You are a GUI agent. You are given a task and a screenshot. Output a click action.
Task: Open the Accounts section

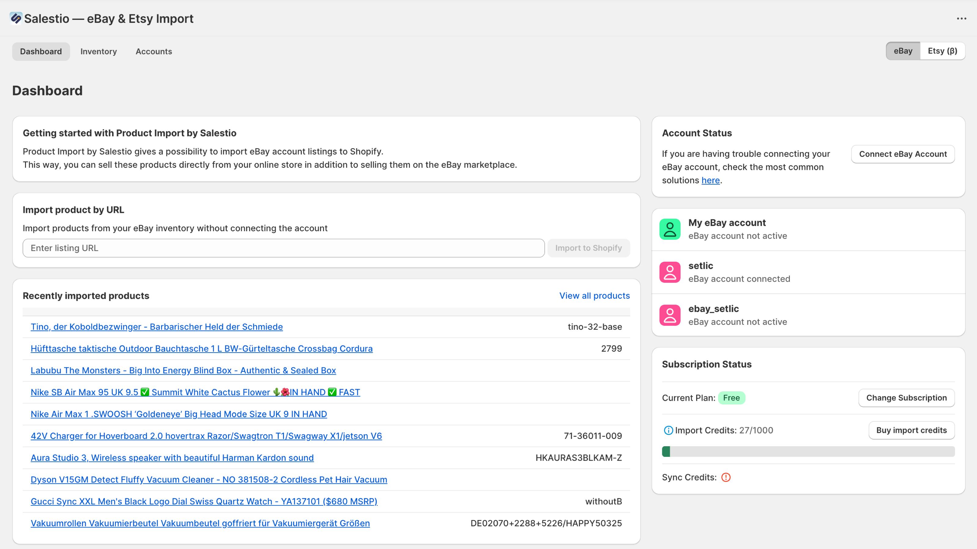click(x=154, y=52)
